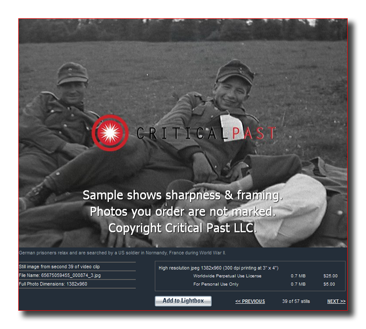Click the '39 of 57 stills' counter

[296, 301]
